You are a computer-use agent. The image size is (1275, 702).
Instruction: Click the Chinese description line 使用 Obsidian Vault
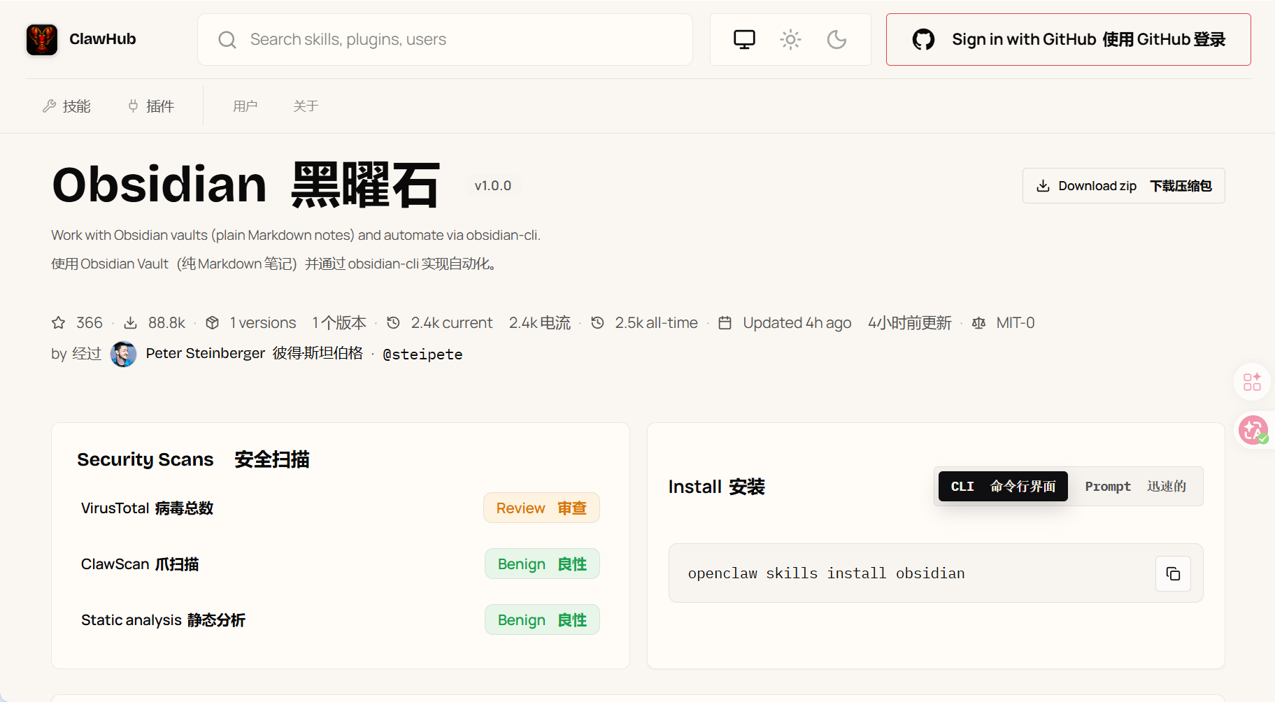point(273,264)
